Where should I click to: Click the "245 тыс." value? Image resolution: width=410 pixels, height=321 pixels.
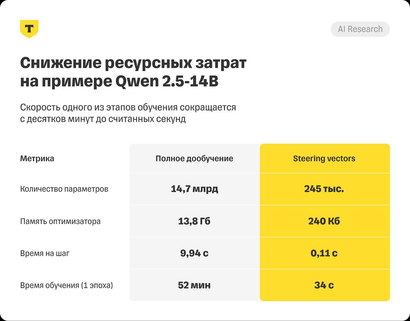(324, 189)
